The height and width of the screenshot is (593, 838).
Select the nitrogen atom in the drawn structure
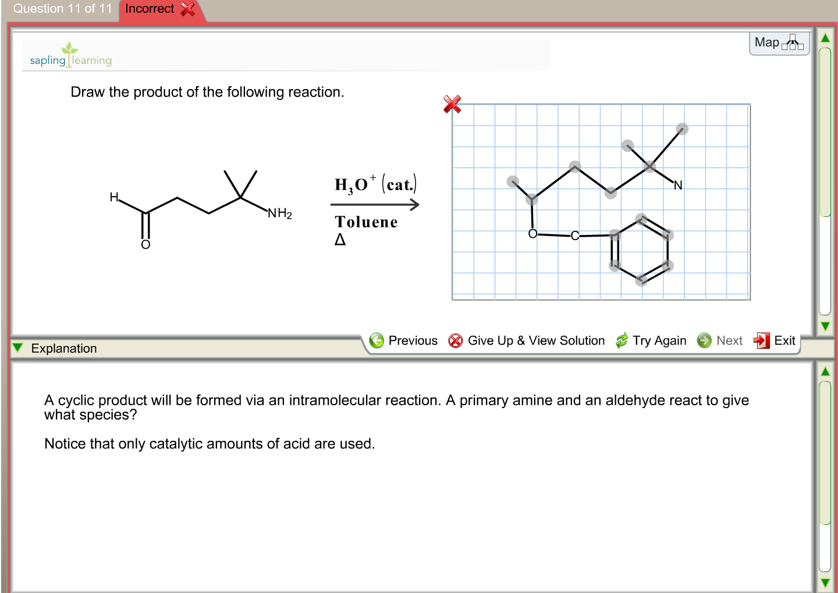[677, 185]
